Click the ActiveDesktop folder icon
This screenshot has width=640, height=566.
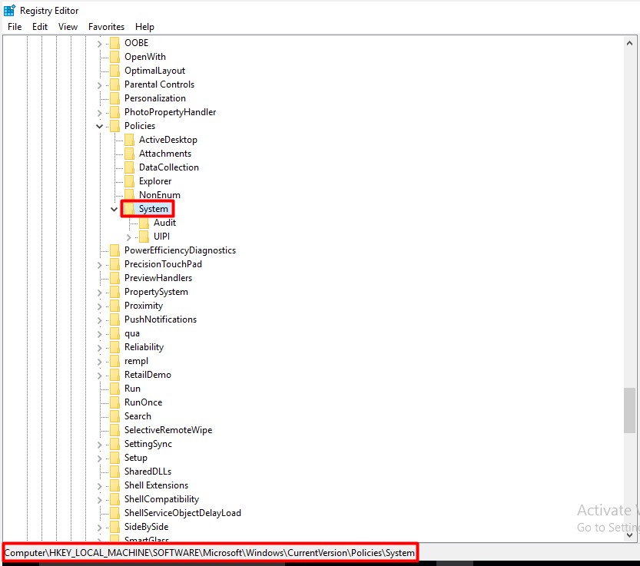[129, 140]
